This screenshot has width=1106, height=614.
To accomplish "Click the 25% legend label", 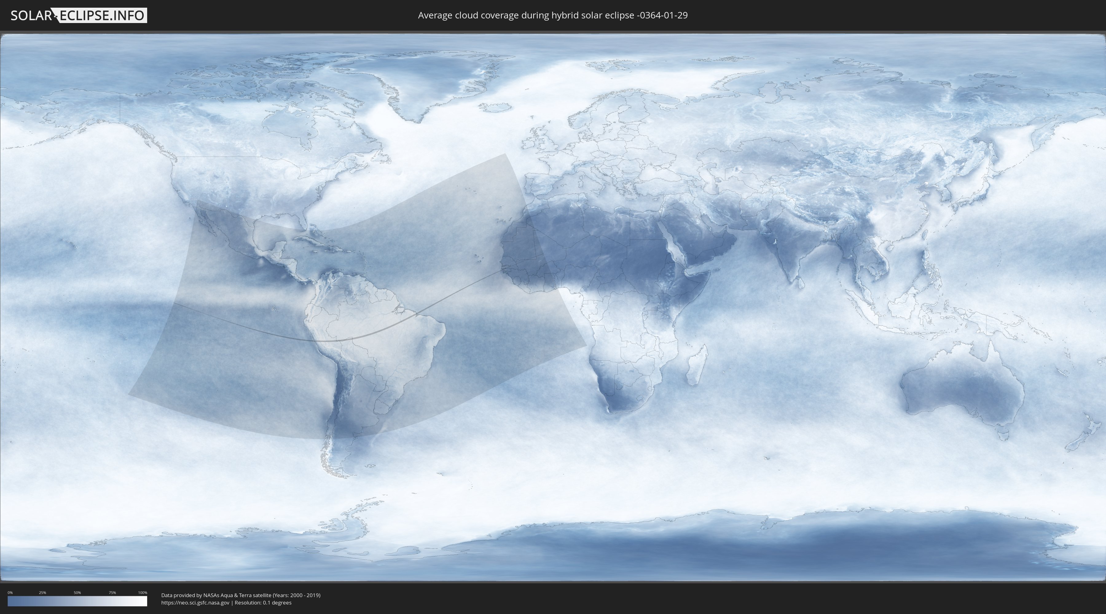I will pyautogui.click(x=42, y=593).
